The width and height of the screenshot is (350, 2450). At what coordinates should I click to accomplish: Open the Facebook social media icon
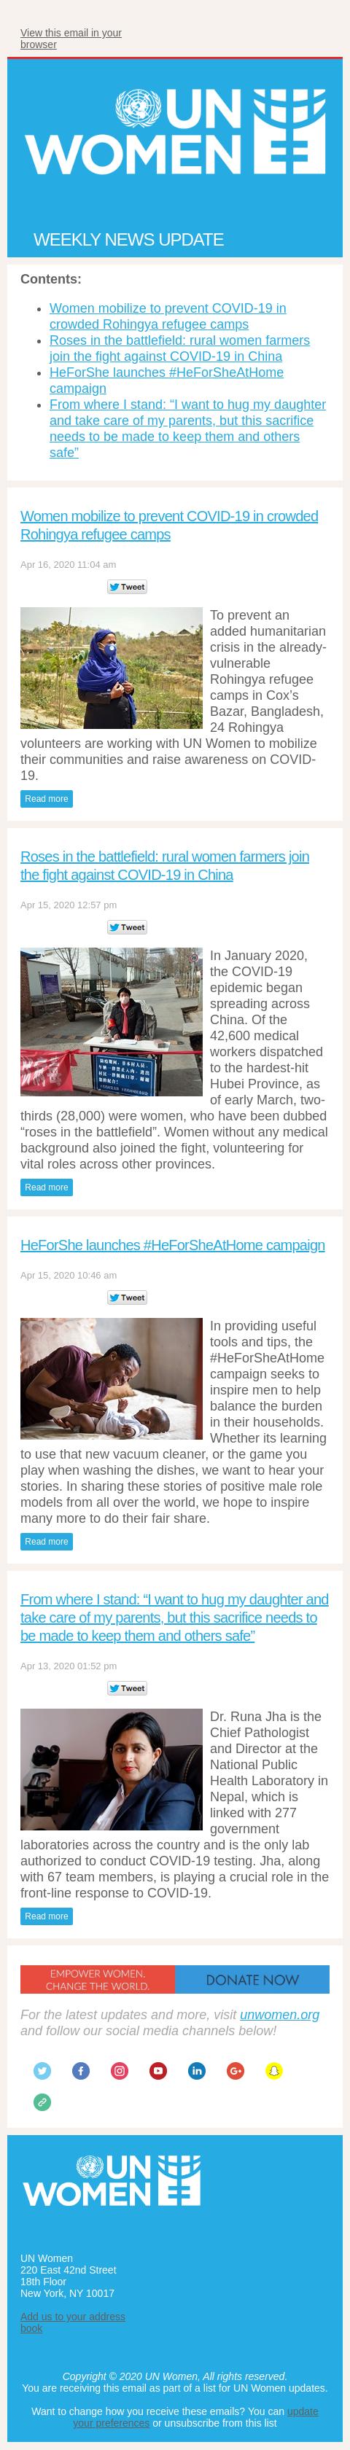(81, 2070)
